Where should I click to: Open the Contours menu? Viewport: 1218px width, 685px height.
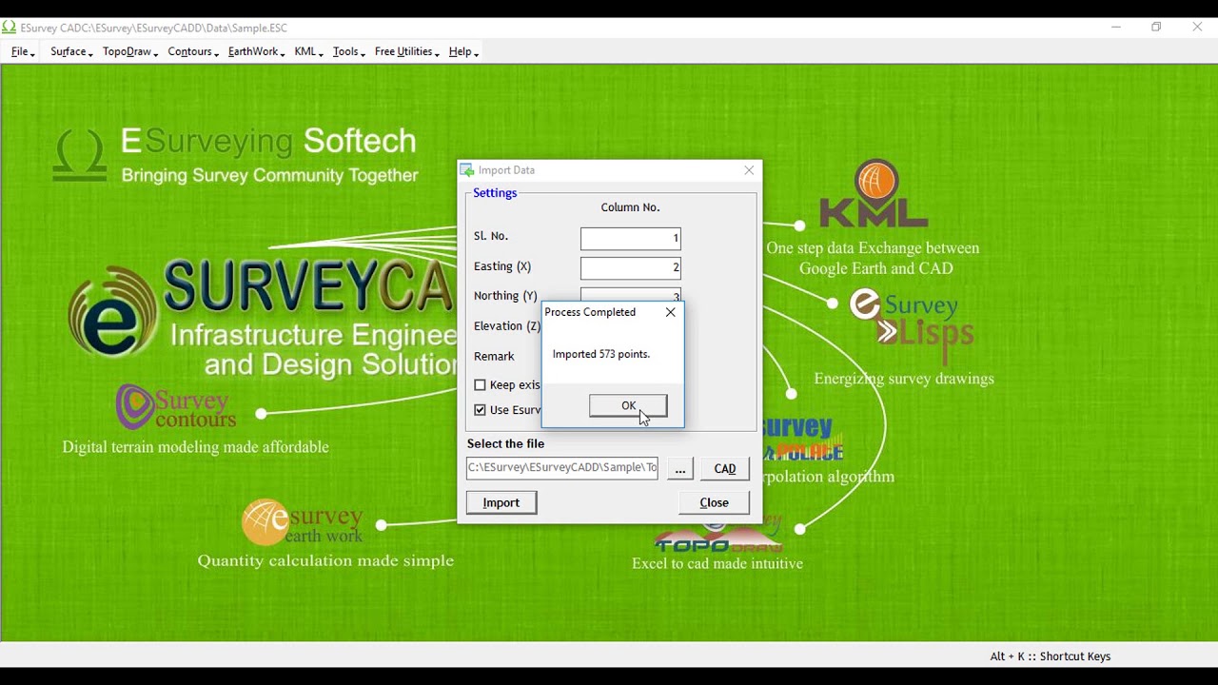coord(193,51)
